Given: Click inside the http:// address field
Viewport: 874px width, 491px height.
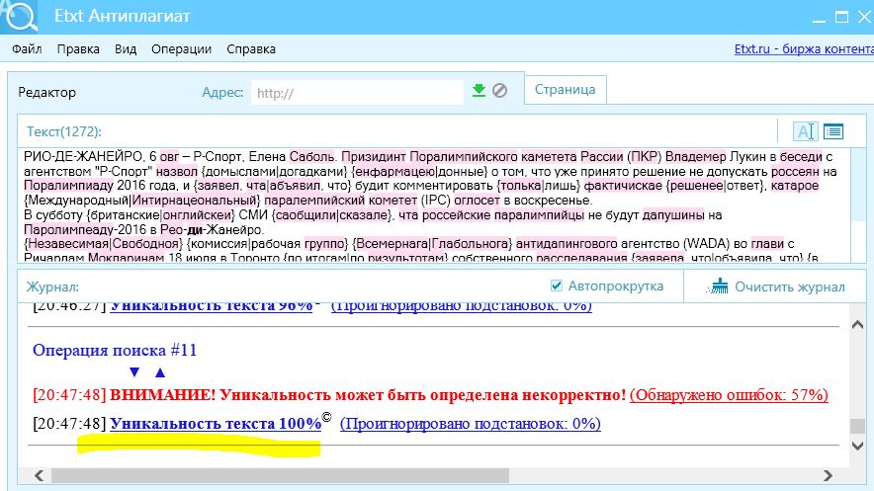Looking at the screenshot, I should (357, 93).
